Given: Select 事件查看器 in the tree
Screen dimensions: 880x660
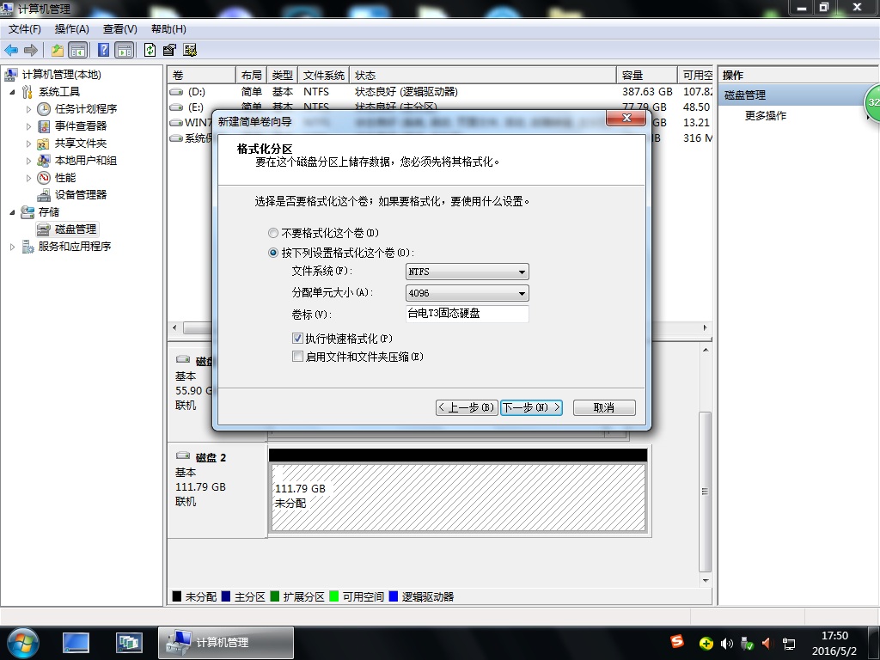Looking at the screenshot, I should tap(81, 126).
